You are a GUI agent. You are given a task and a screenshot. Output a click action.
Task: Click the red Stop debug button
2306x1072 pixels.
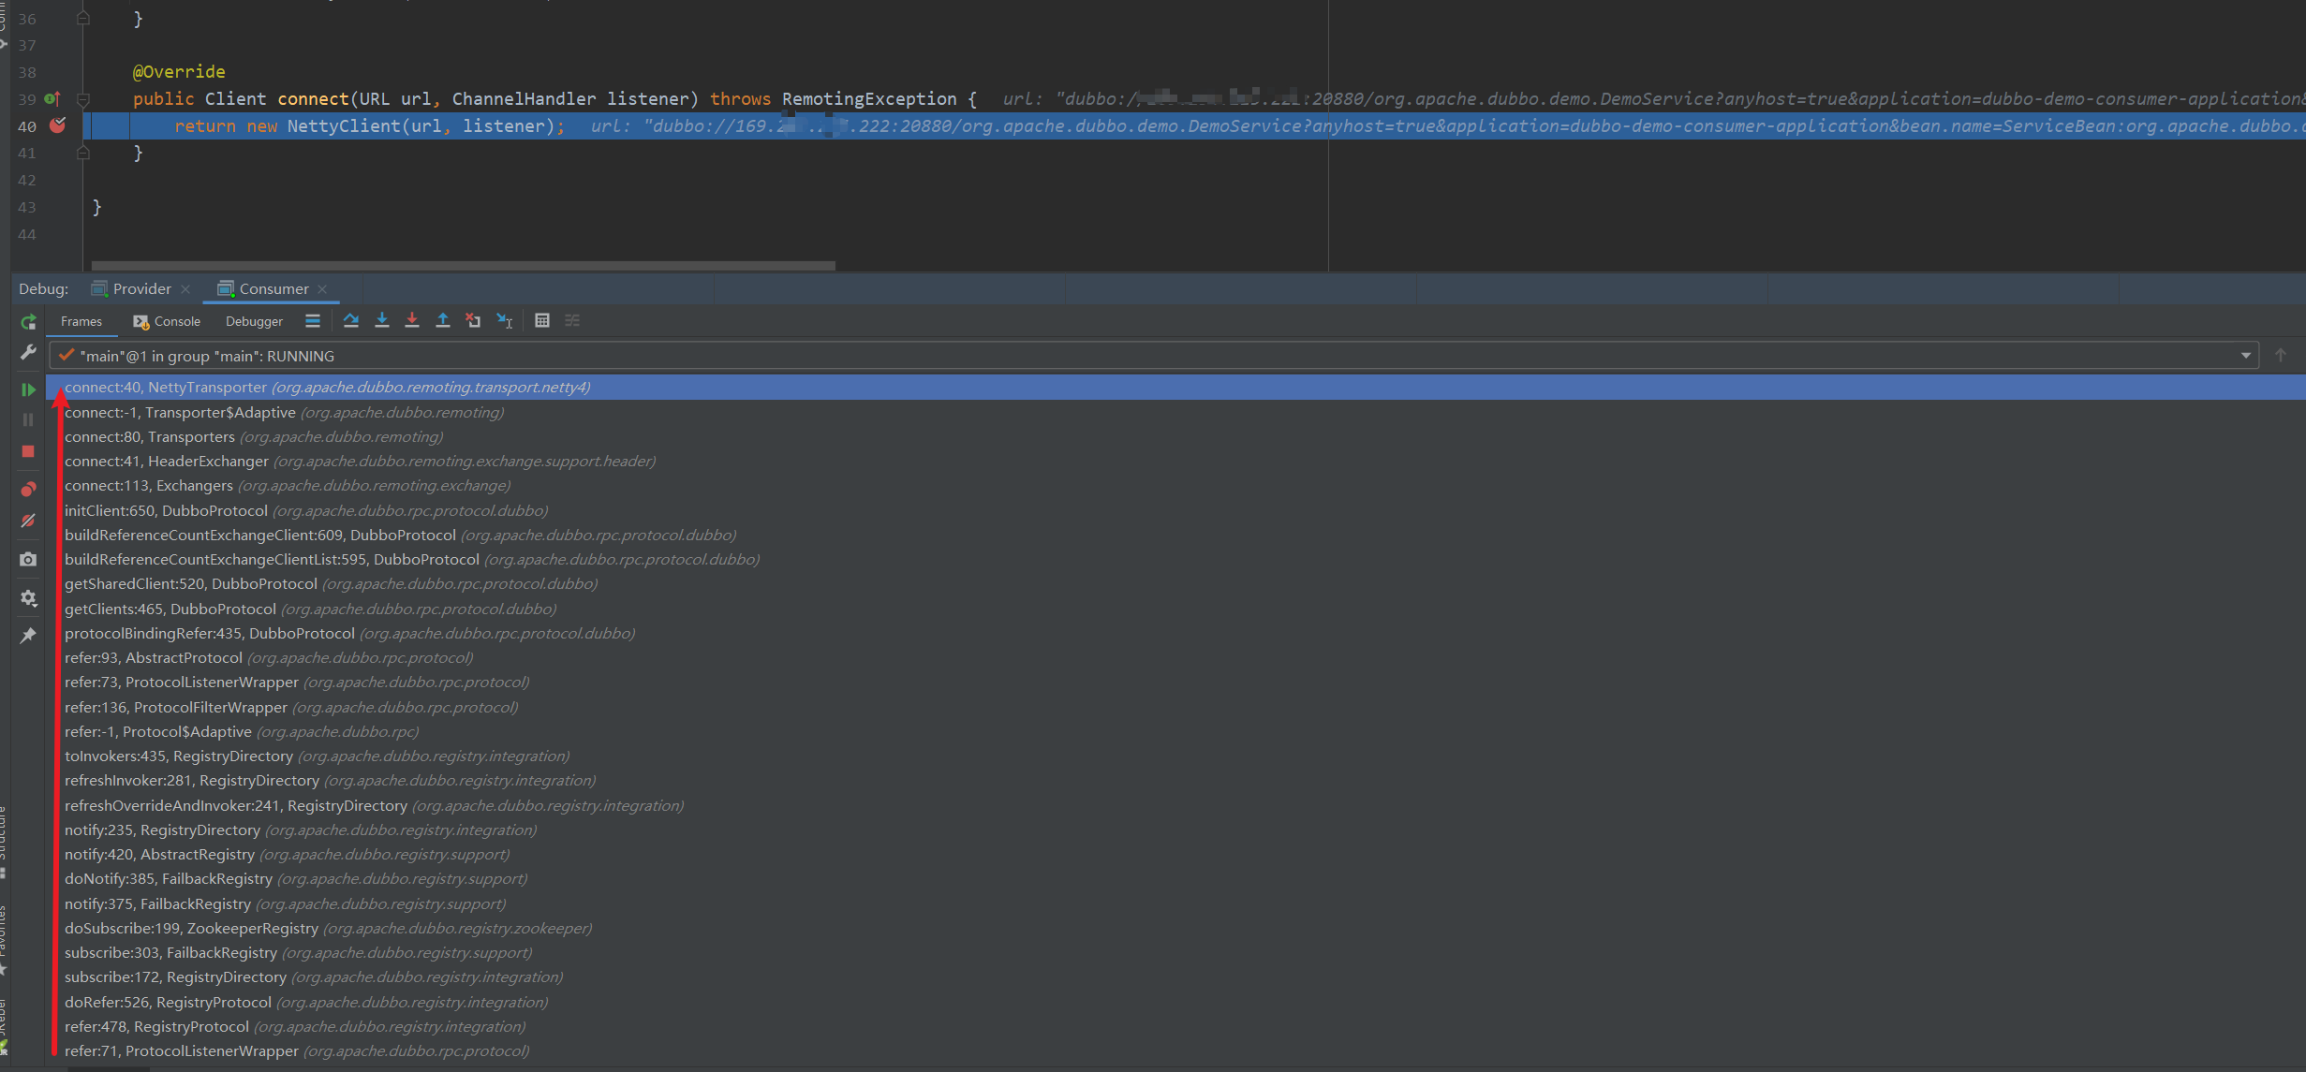(x=28, y=451)
